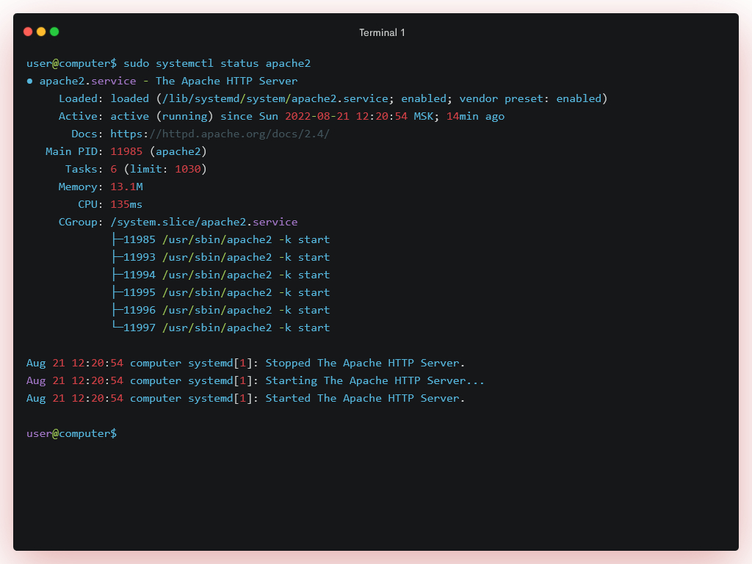The width and height of the screenshot is (752, 564).
Task: Click process row 11985 /usr/sbin/apache2
Action: pos(221,240)
